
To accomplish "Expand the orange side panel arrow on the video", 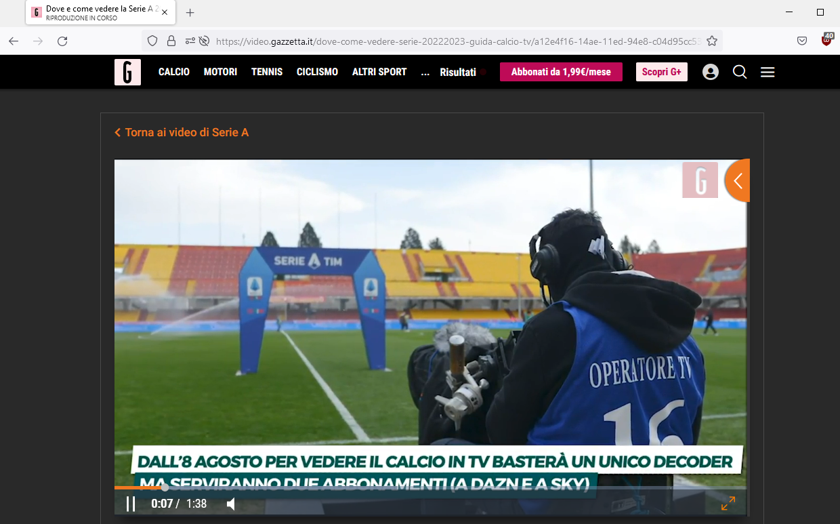I will [738, 180].
